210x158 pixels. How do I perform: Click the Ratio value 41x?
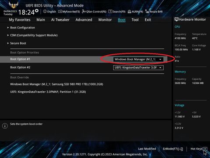click(177, 61)
